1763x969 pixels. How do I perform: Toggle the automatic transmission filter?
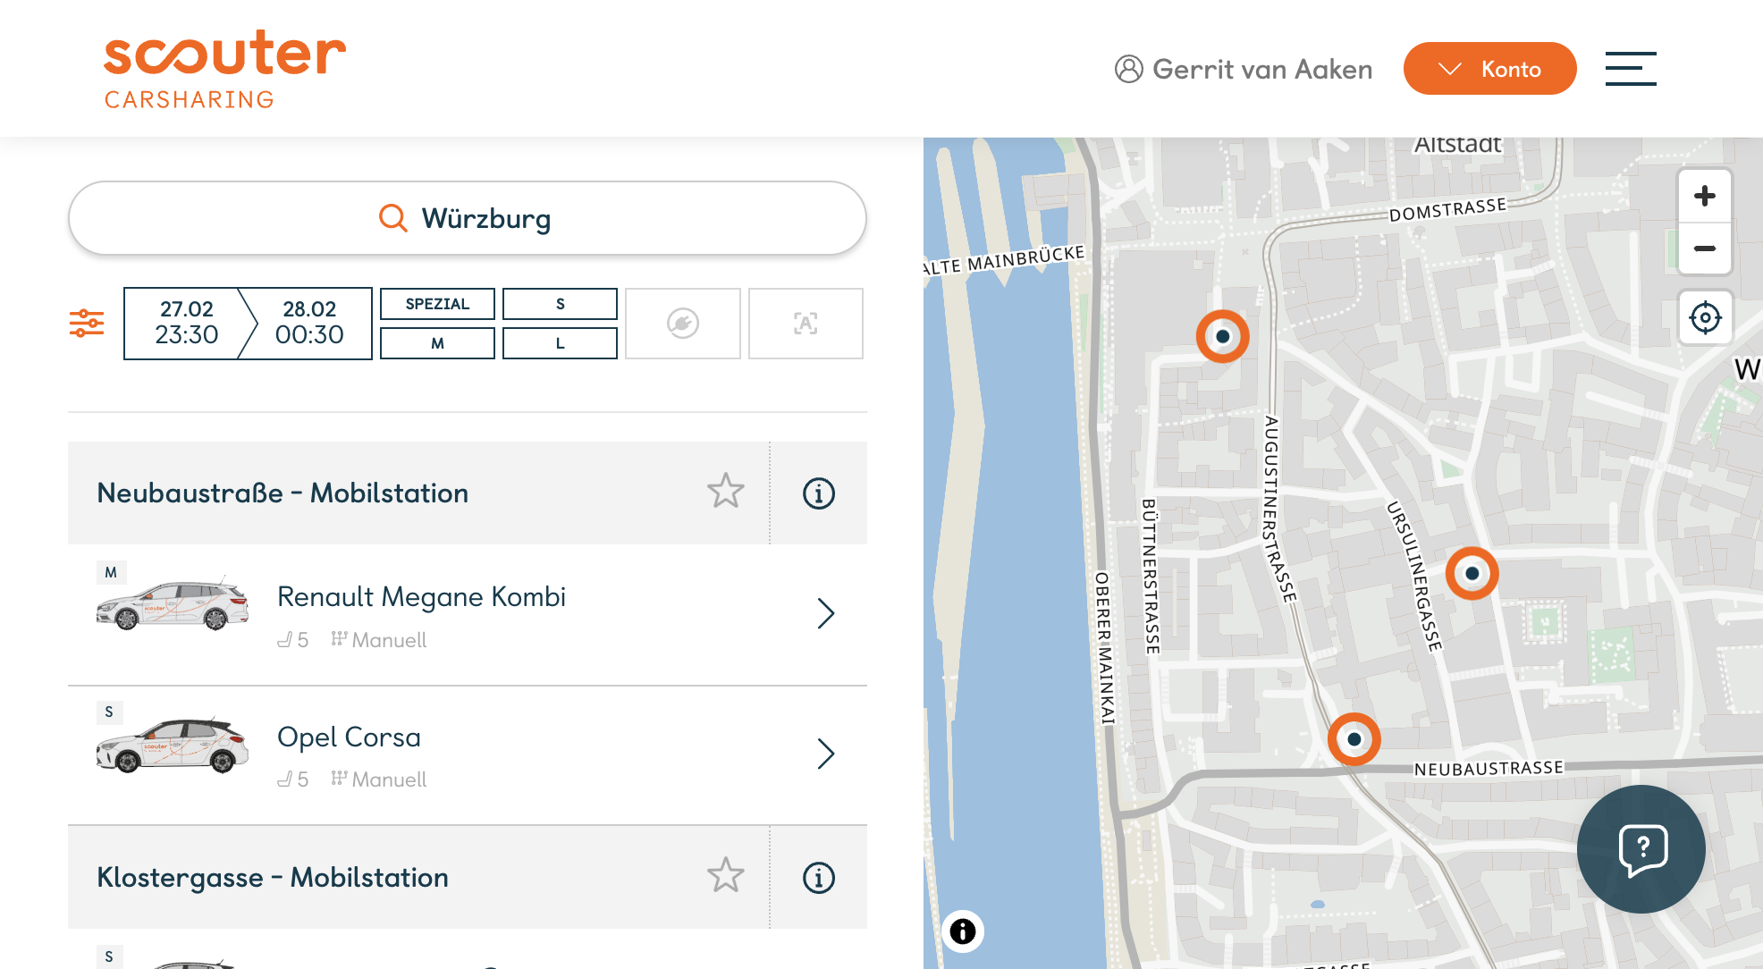806,324
